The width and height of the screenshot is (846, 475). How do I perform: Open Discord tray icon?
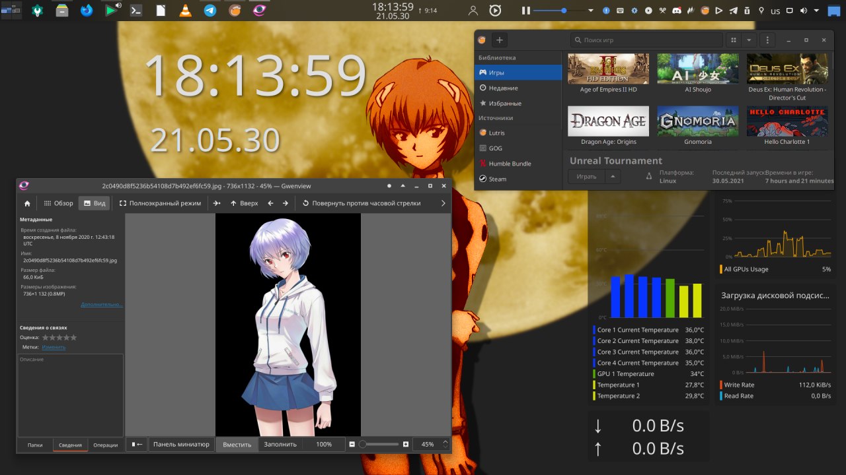pos(677,11)
